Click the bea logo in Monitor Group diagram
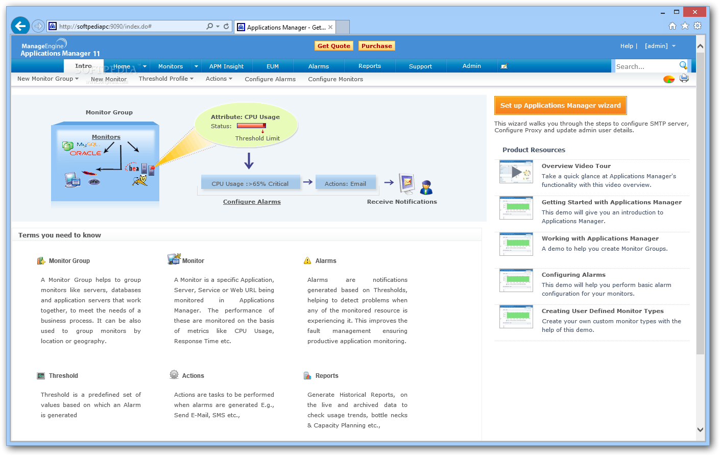The width and height of the screenshot is (720, 456). click(x=132, y=168)
